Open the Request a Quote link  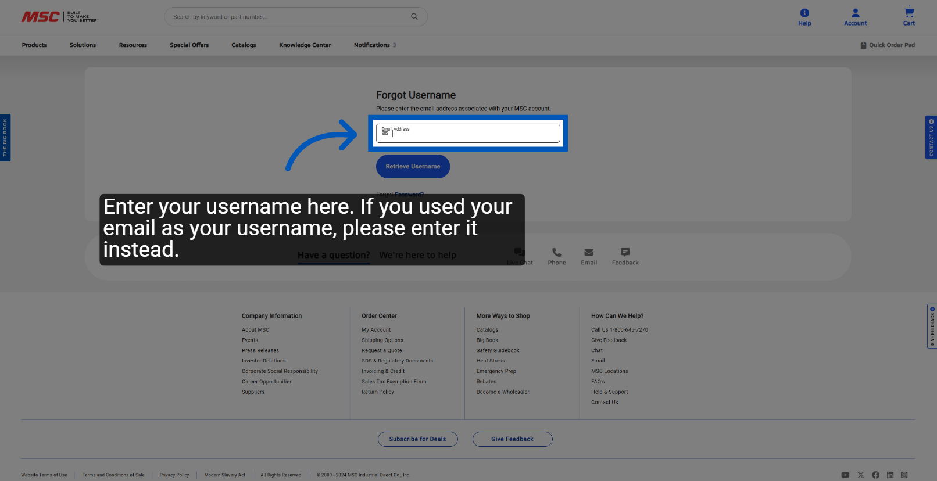(x=382, y=351)
